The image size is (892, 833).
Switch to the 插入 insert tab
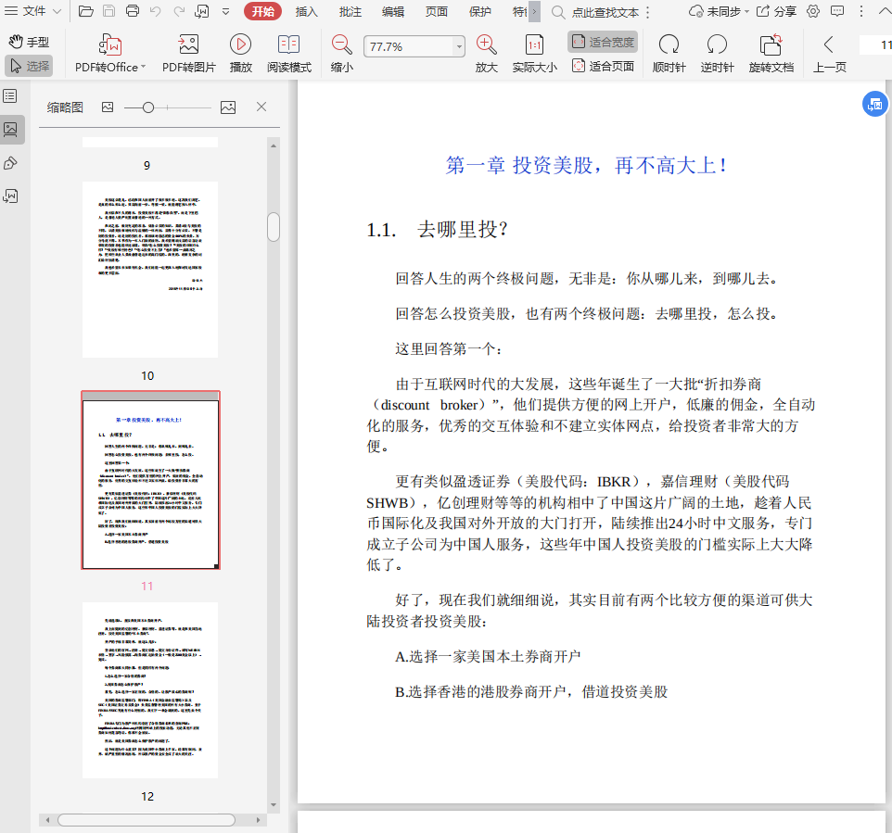coord(306,12)
